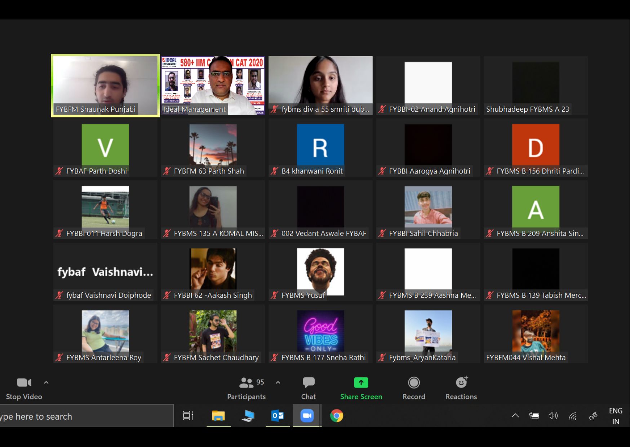
Task: Select the fybms div a 55 smriti video tile
Action: 320,85
